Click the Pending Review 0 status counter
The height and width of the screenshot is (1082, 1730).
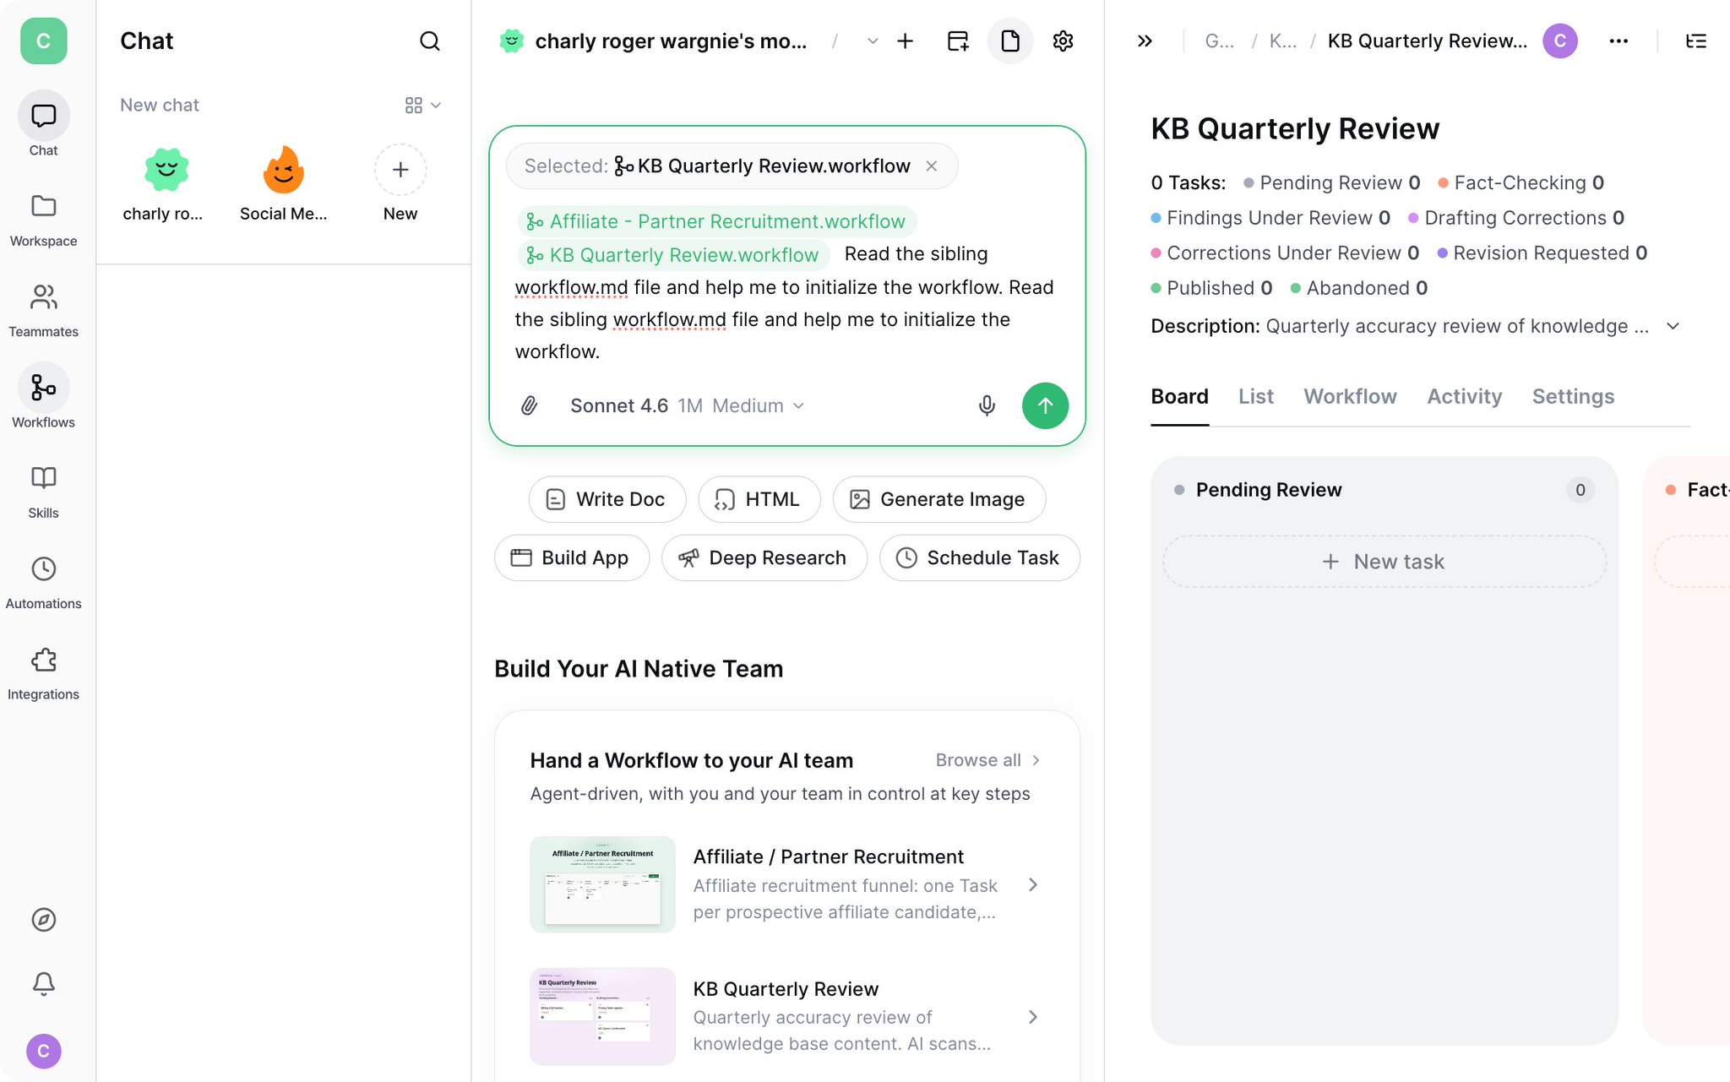tap(1331, 182)
